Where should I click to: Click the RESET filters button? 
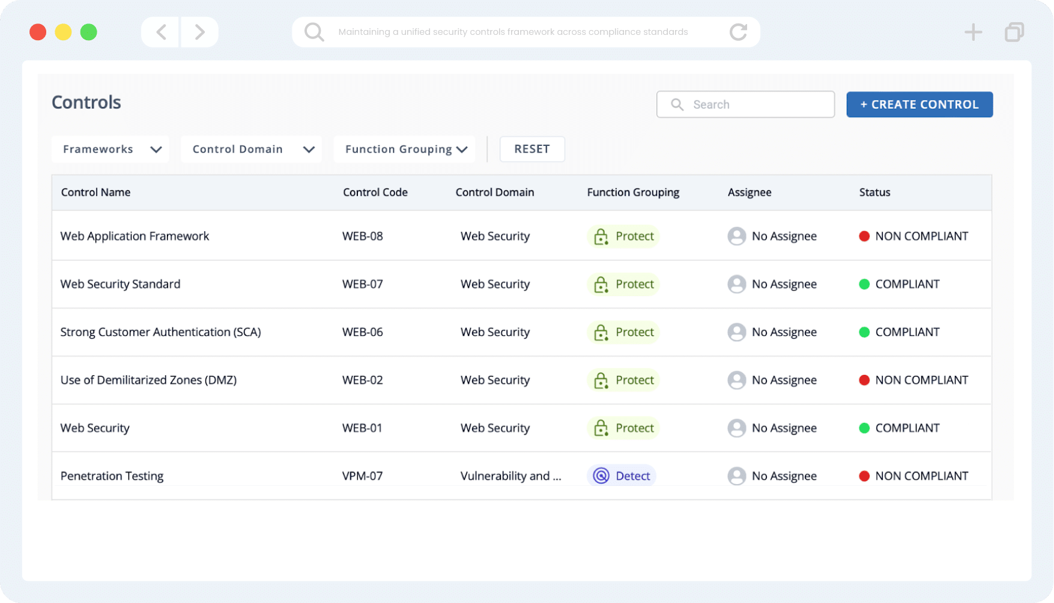pos(532,149)
